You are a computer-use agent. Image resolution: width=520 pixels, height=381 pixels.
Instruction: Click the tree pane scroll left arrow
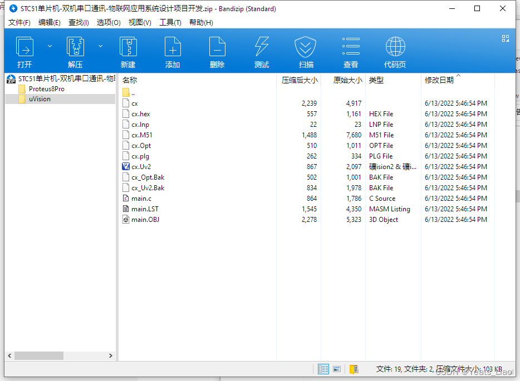pos(9,356)
